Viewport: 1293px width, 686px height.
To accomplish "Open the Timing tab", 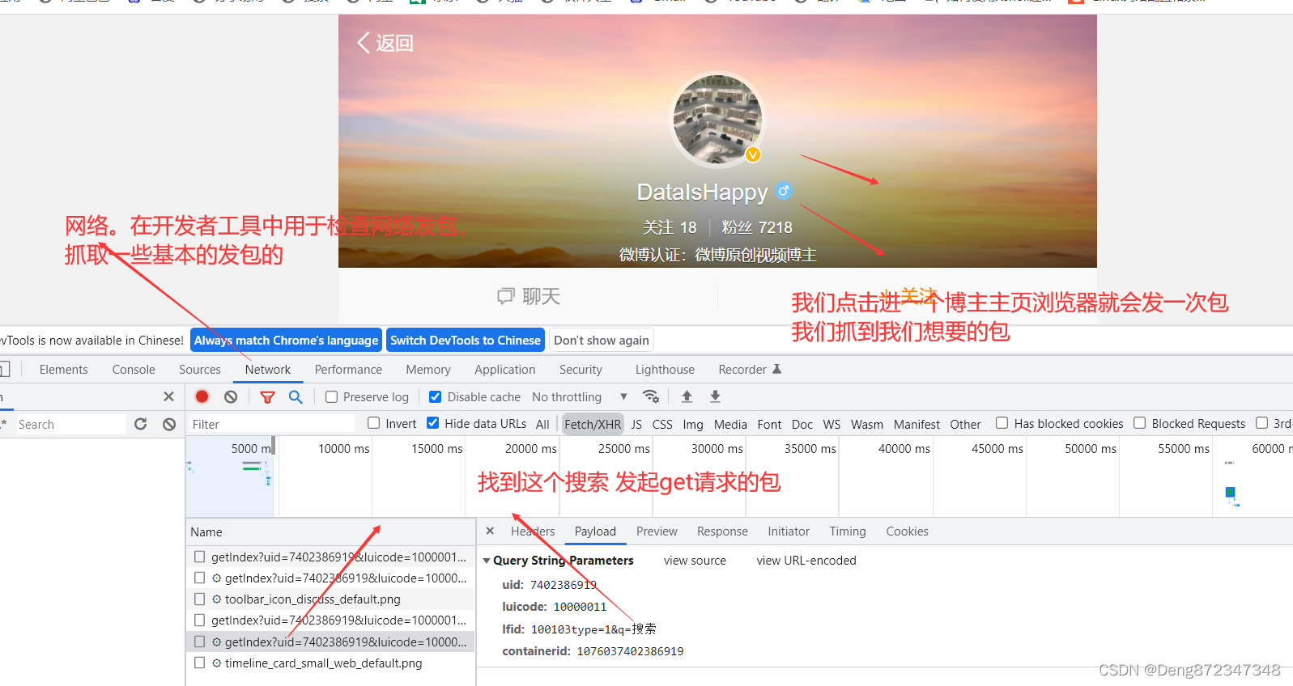I will click(848, 531).
